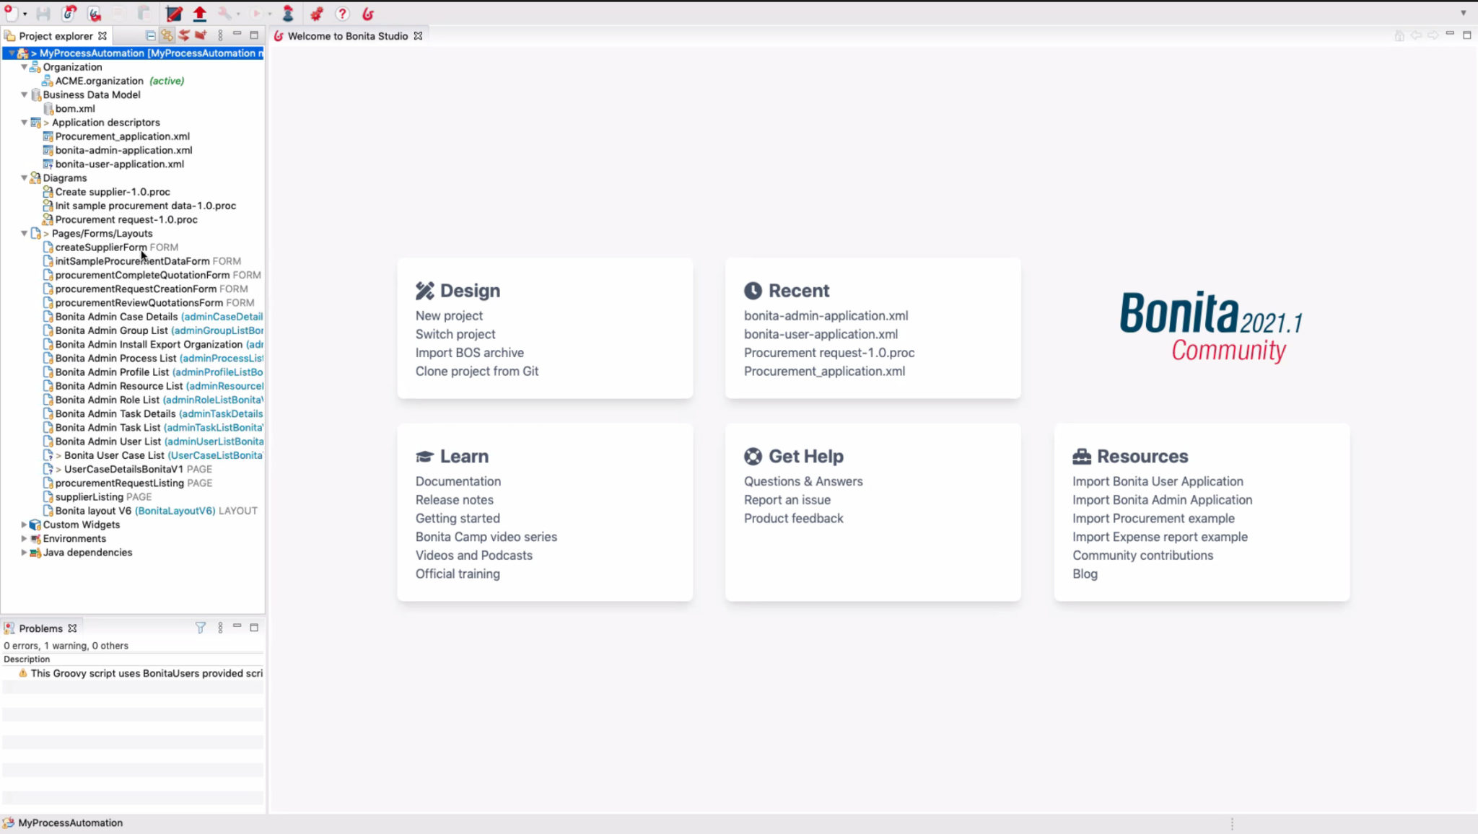Collapse the Diagrams tree node

(24, 177)
